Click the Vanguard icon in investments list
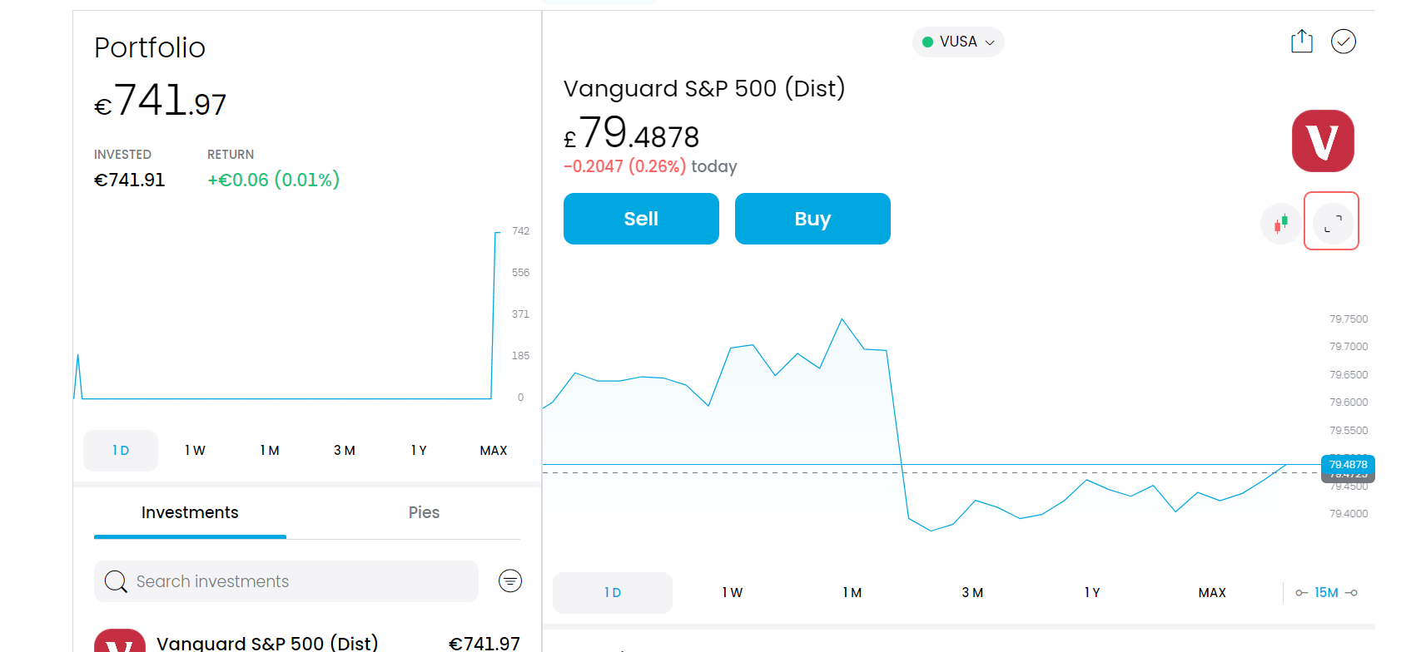 point(120,641)
